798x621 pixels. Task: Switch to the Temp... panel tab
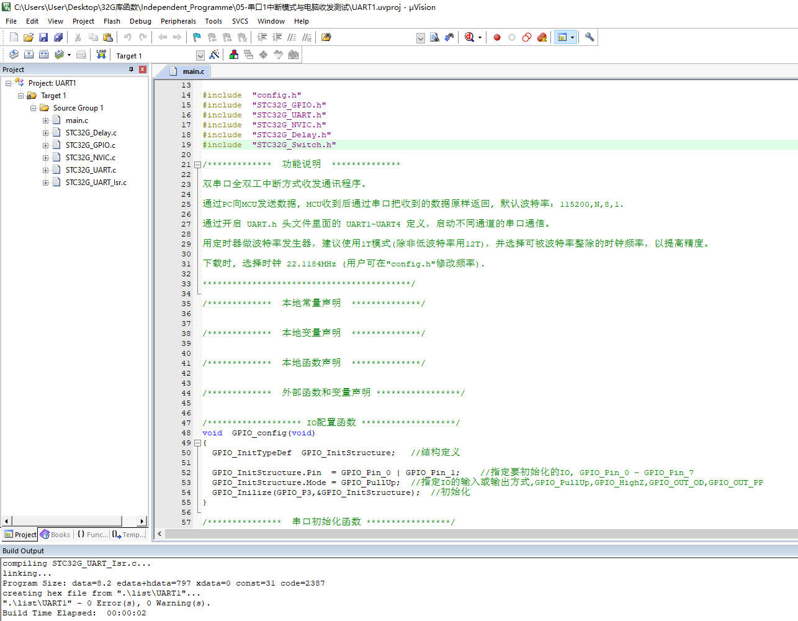point(128,535)
